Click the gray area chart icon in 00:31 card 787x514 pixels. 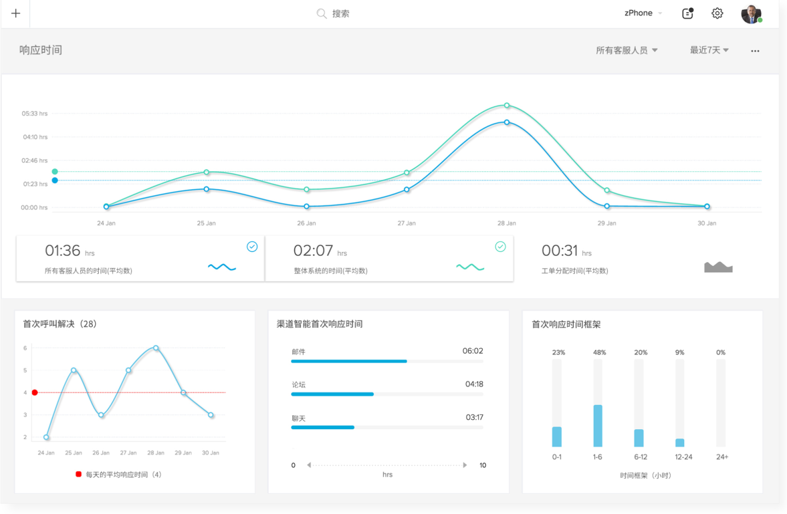(718, 267)
